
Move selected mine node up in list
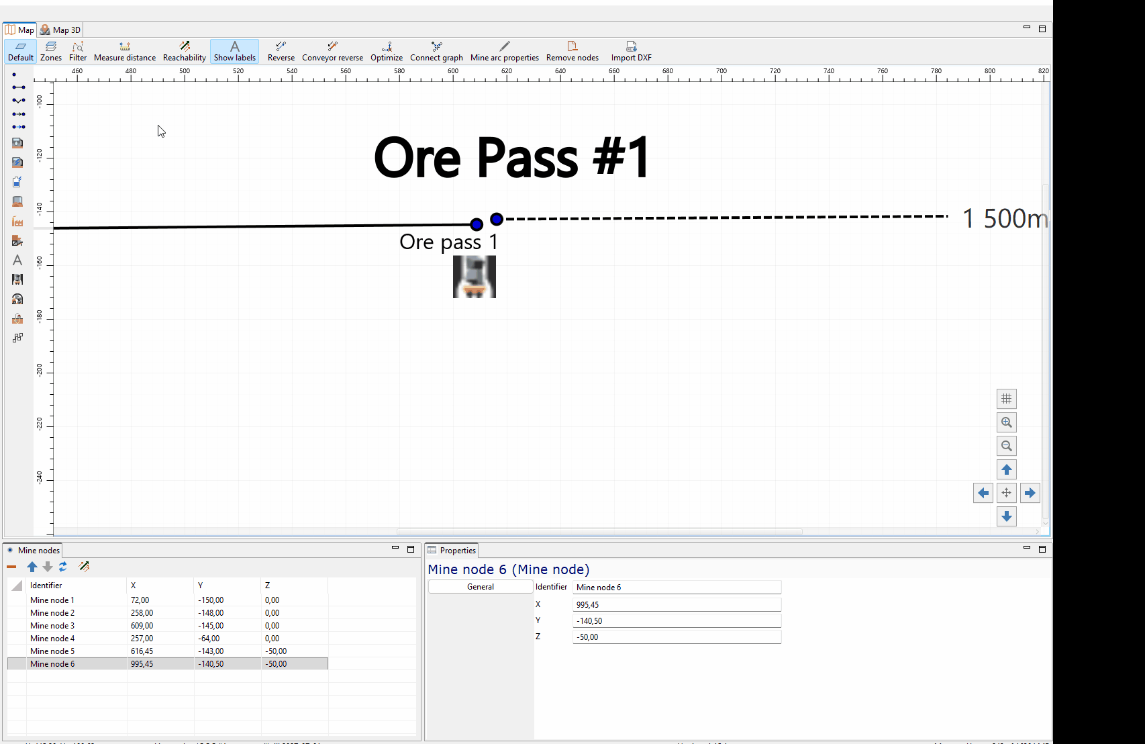(32, 567)
